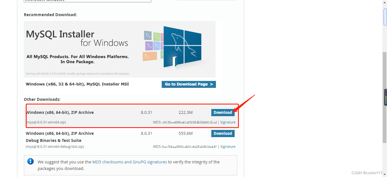Click the 'Other Downloads:' heading
This screenshot has width=387, height=177.
pos(42,99)
